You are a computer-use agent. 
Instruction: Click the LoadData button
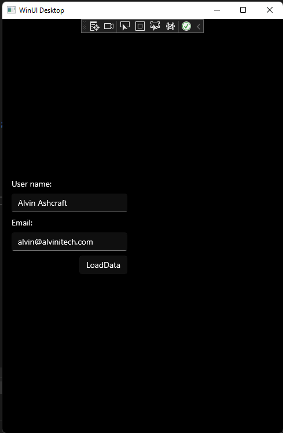(103, 265)
